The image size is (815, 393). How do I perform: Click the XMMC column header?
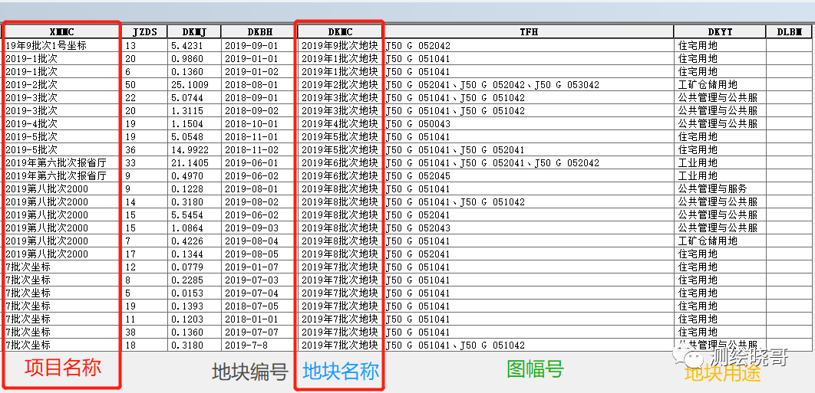pyautogui.click(x=62, y=32)
